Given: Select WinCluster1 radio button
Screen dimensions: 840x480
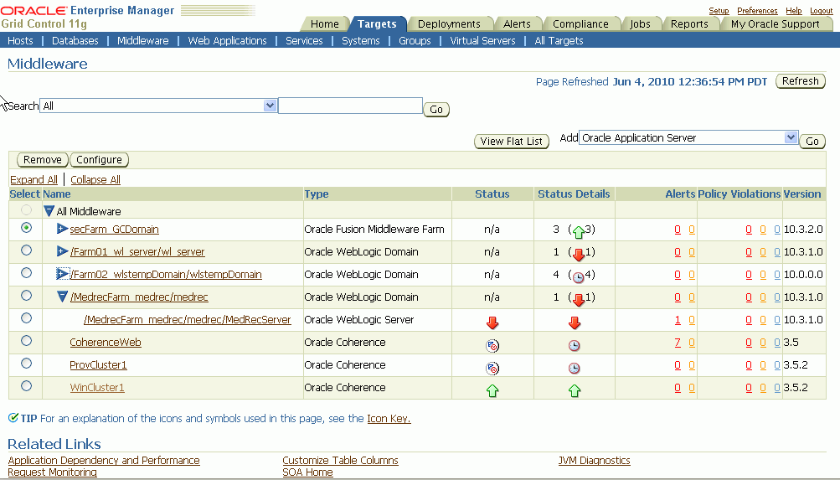Looking at the screenshot, I should pos(26,385).
